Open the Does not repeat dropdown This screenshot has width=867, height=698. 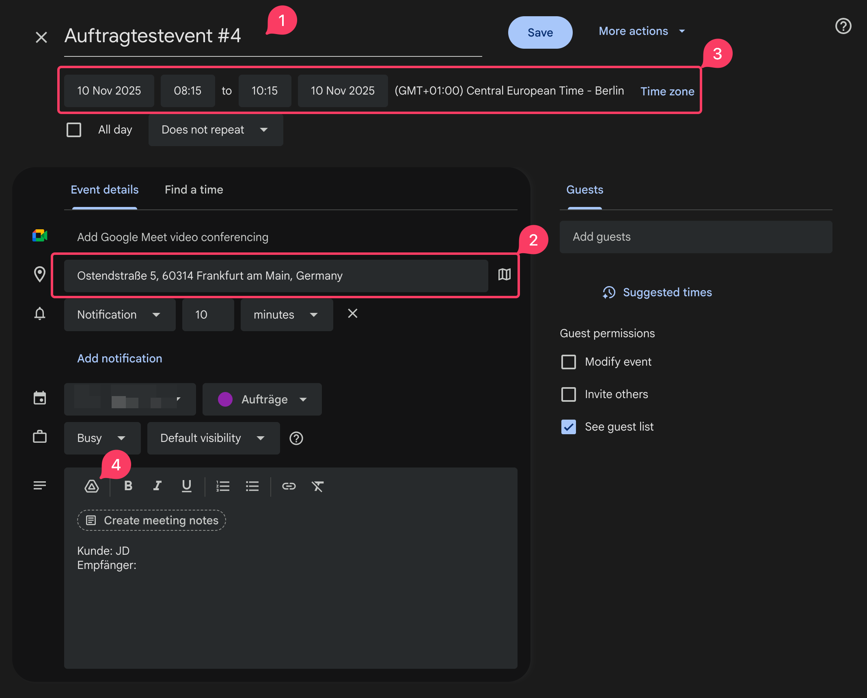[x=216, y=130]
